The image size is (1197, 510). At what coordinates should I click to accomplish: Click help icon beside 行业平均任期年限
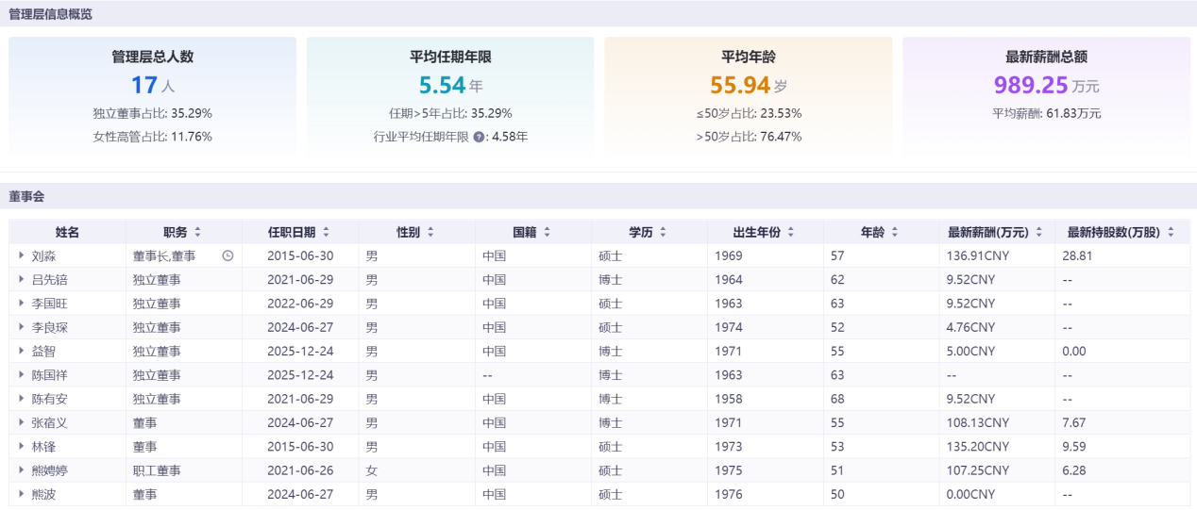tap(479, 137)
